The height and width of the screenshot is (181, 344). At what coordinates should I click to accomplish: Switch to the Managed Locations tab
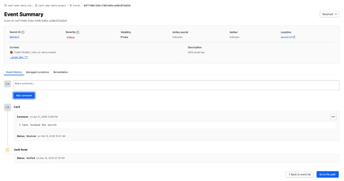[37, 72]
